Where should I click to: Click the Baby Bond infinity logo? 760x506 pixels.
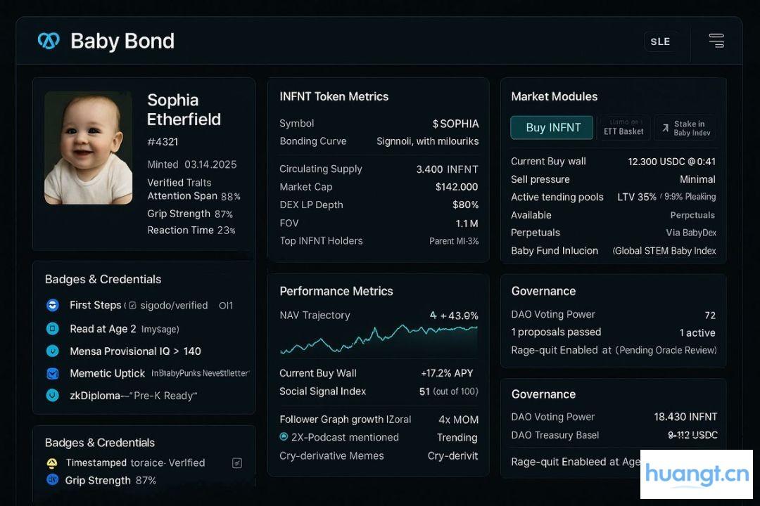pos(49,41)
